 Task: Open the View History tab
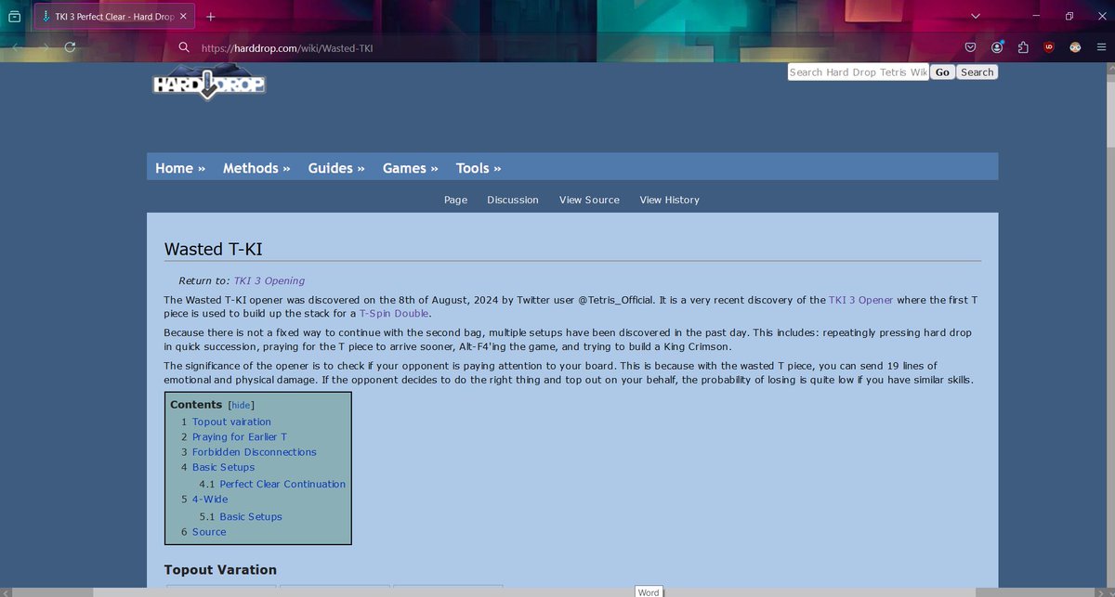coord(669,200)
